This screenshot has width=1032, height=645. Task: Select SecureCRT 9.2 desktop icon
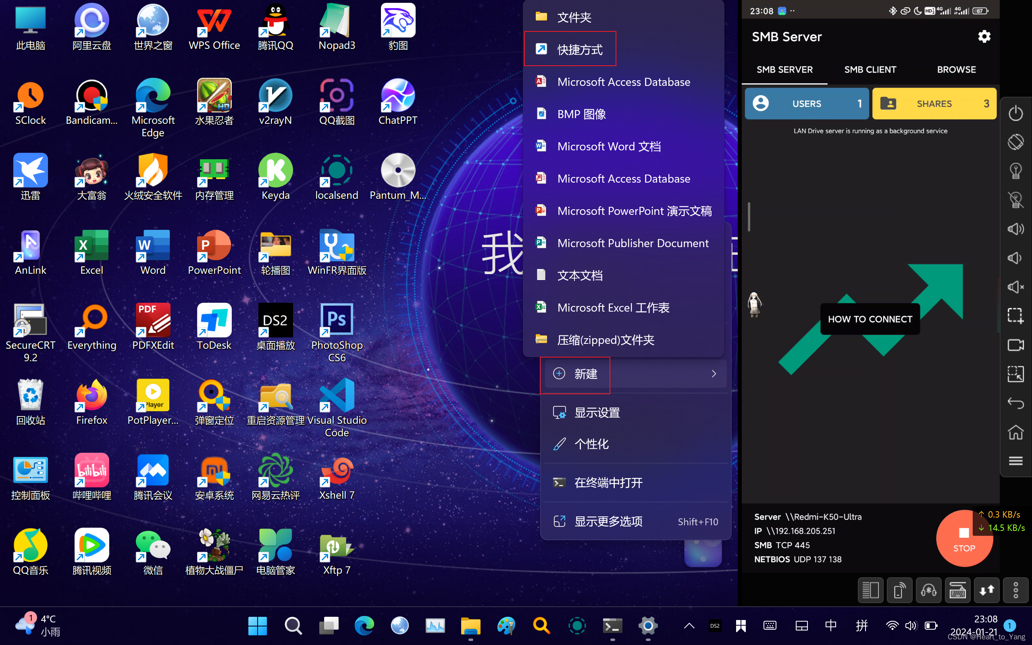(30, 333)
